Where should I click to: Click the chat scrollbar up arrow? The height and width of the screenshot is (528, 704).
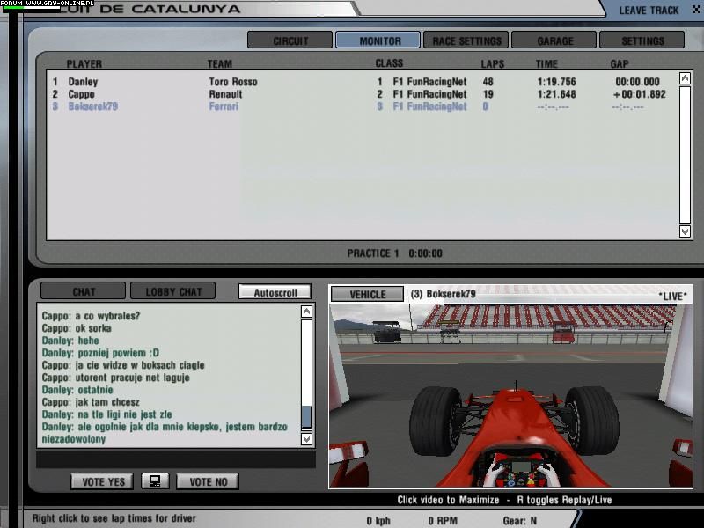pos(306,312)
